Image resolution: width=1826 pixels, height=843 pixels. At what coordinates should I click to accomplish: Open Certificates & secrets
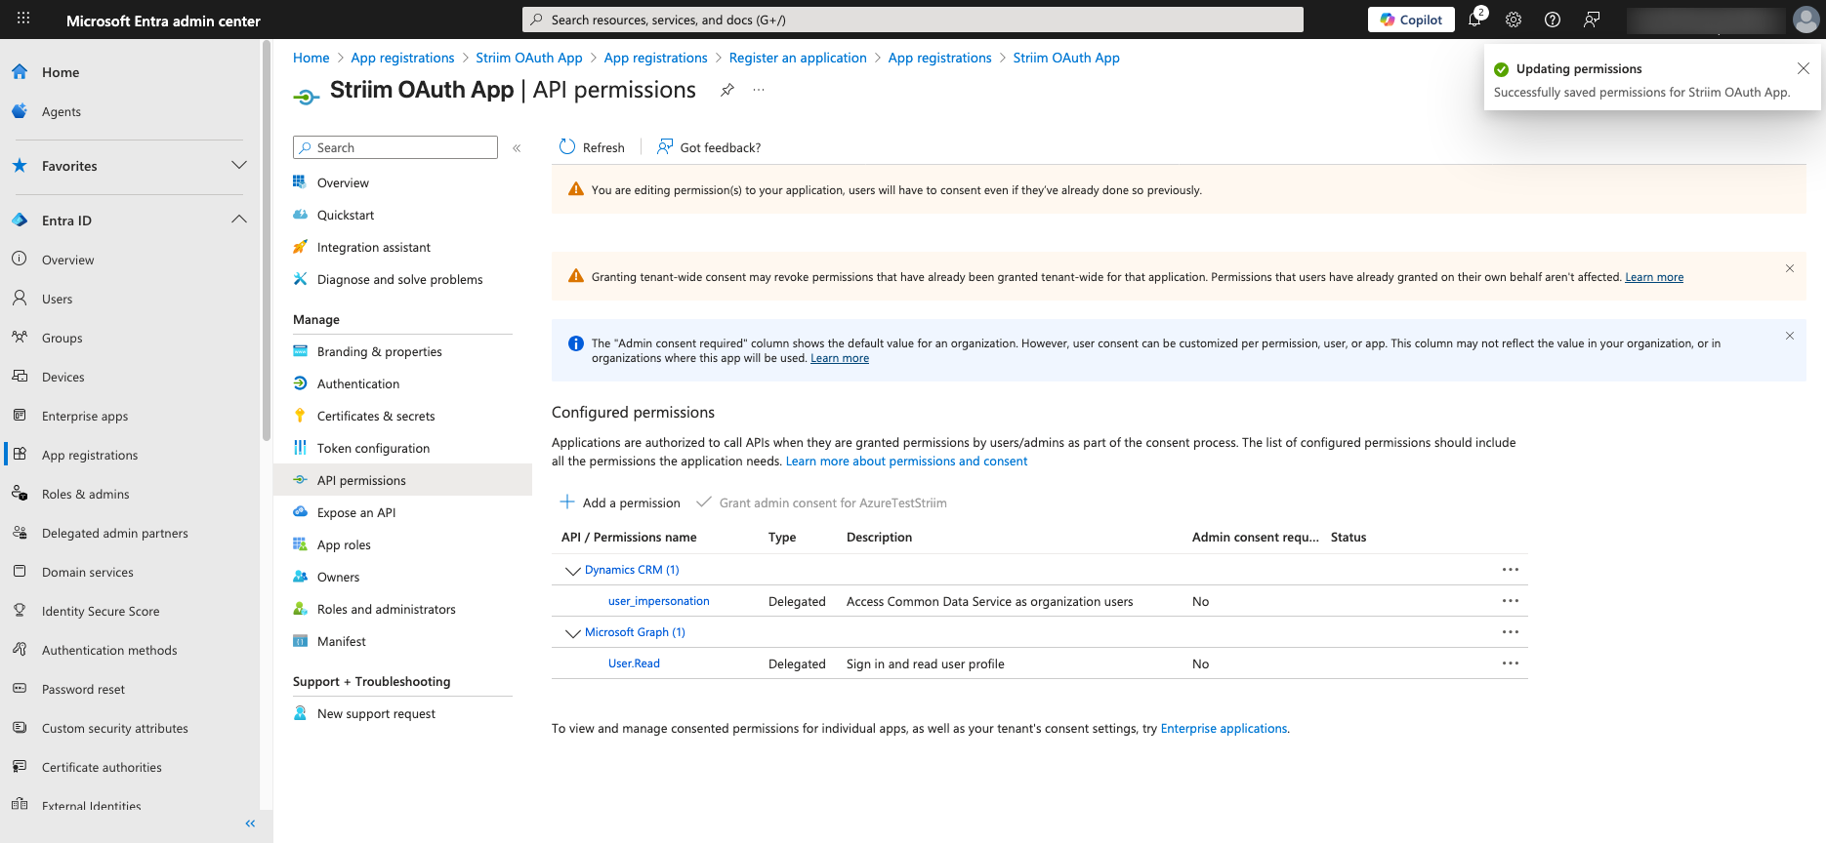(376, 416)
